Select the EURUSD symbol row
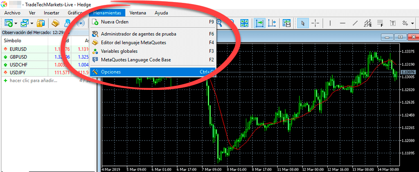 48,49
